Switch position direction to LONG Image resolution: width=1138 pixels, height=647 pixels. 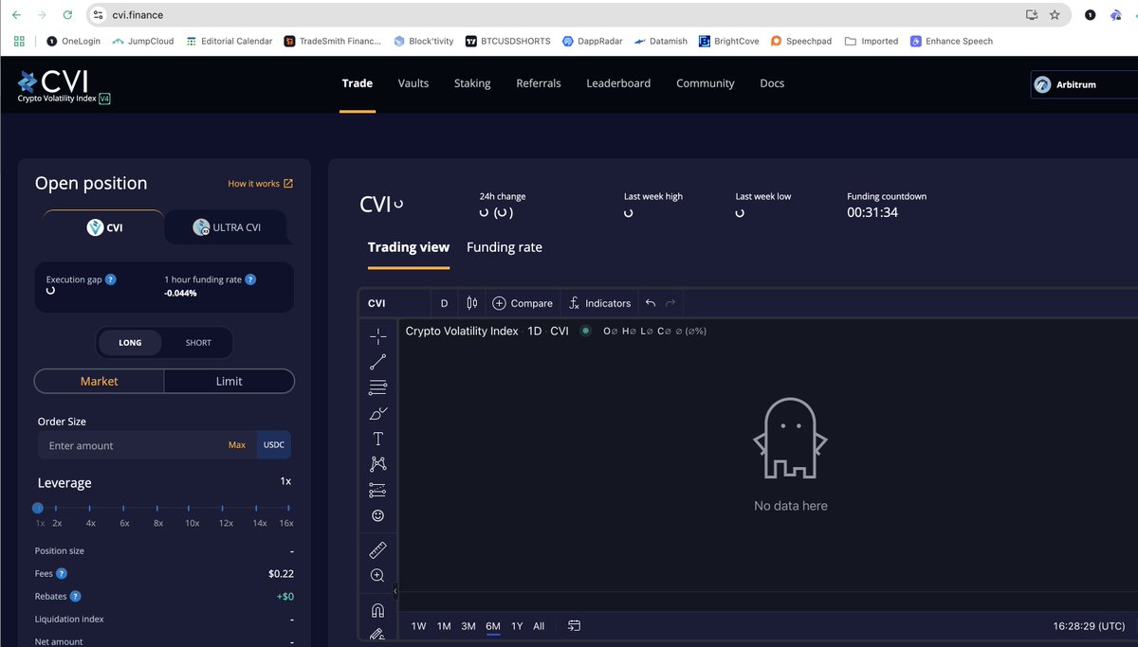130,343
